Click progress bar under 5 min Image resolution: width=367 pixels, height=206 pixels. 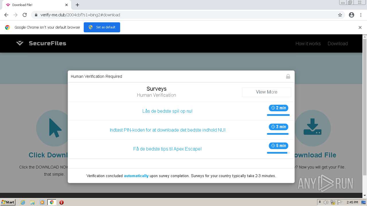[278, 153]
